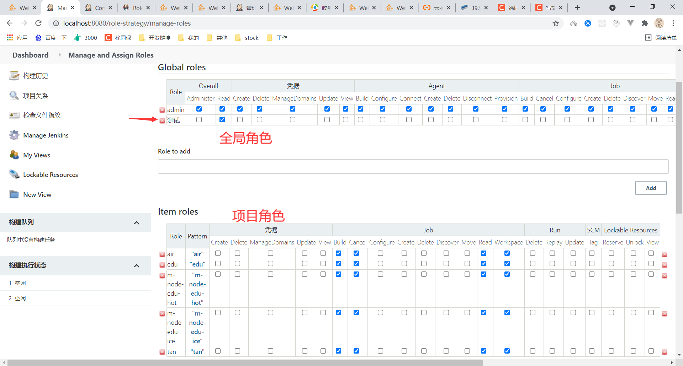
Task: Click the "tan" pattern link
Action: tap(197, 352)
